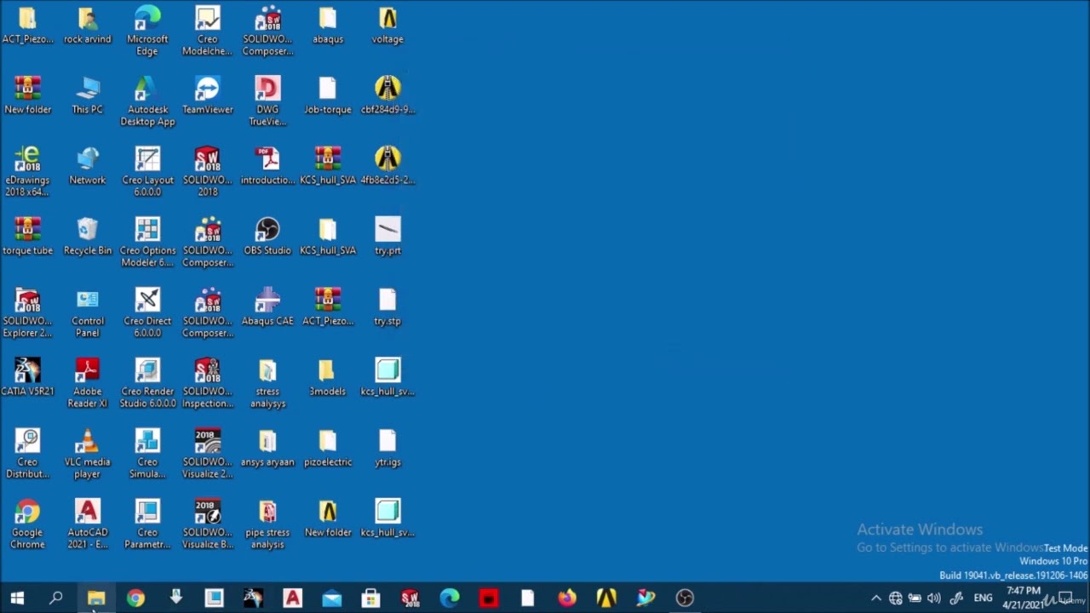The image size is (1090, 613).
Task: Open the Creo Modelcheck shortcut
Action: [x=207, y=31]
